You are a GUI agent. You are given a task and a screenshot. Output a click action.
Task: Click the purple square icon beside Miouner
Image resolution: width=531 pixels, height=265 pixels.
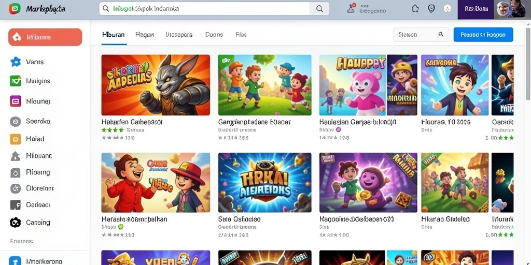tap(15, 101)
